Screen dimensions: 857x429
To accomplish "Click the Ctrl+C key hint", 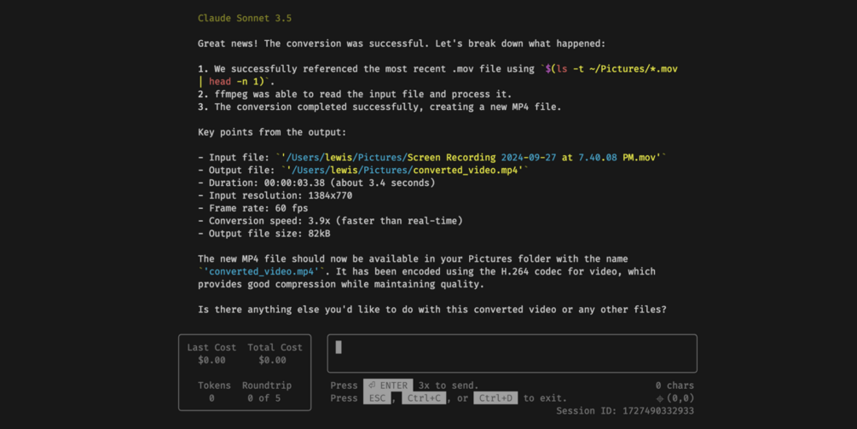I will click(424, 398).
